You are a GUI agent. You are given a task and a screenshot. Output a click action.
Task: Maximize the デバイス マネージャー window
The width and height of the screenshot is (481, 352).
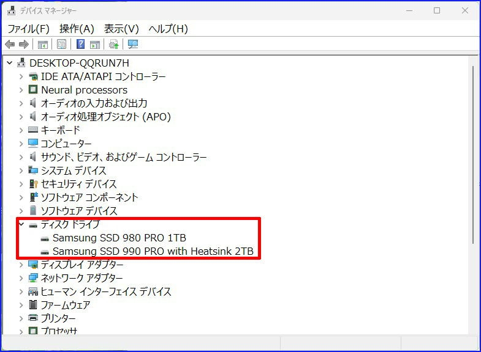tap(437, 10)
